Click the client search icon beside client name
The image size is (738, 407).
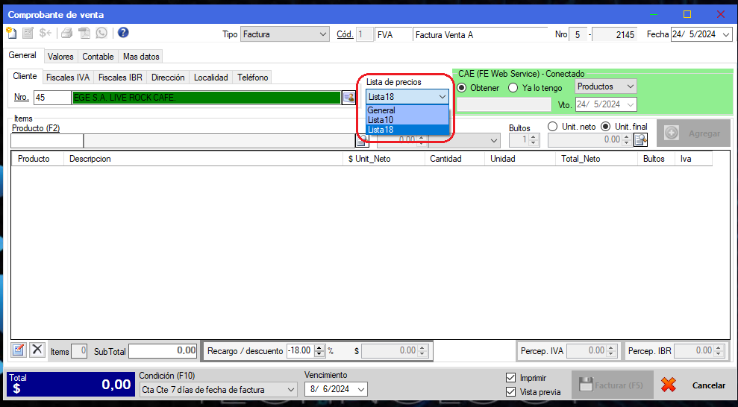348,98
